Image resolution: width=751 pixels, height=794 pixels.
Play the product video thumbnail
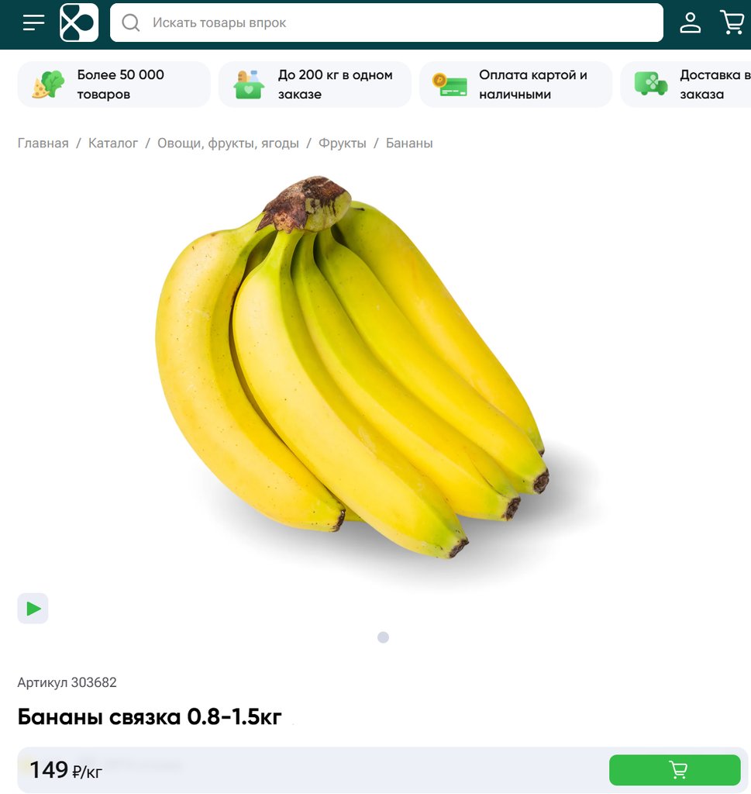pyautogui.click(x=33, y=608)
